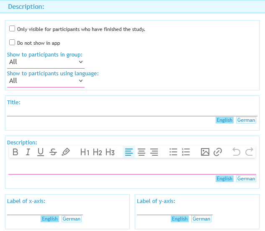
Task: Insert a bulleted list
Action: (x=173, y=152)
